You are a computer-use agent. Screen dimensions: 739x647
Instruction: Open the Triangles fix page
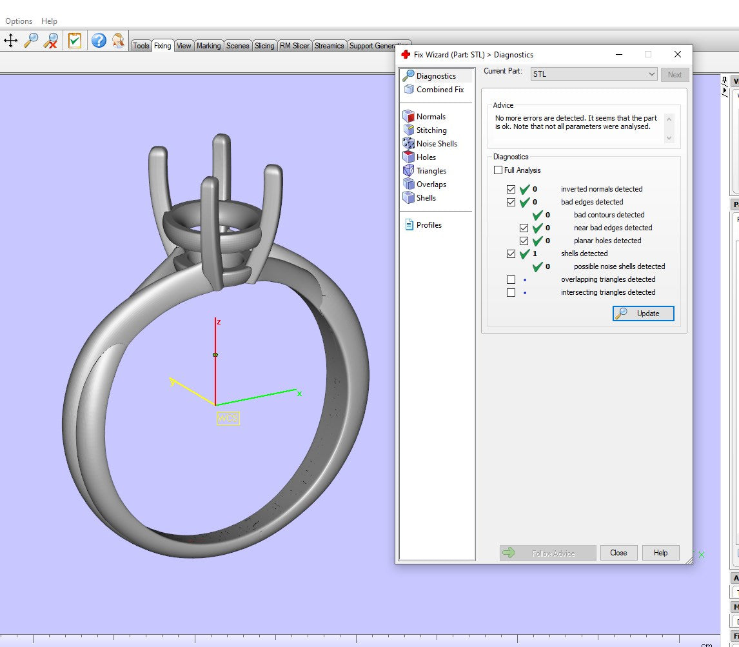(x=431, y=171)
